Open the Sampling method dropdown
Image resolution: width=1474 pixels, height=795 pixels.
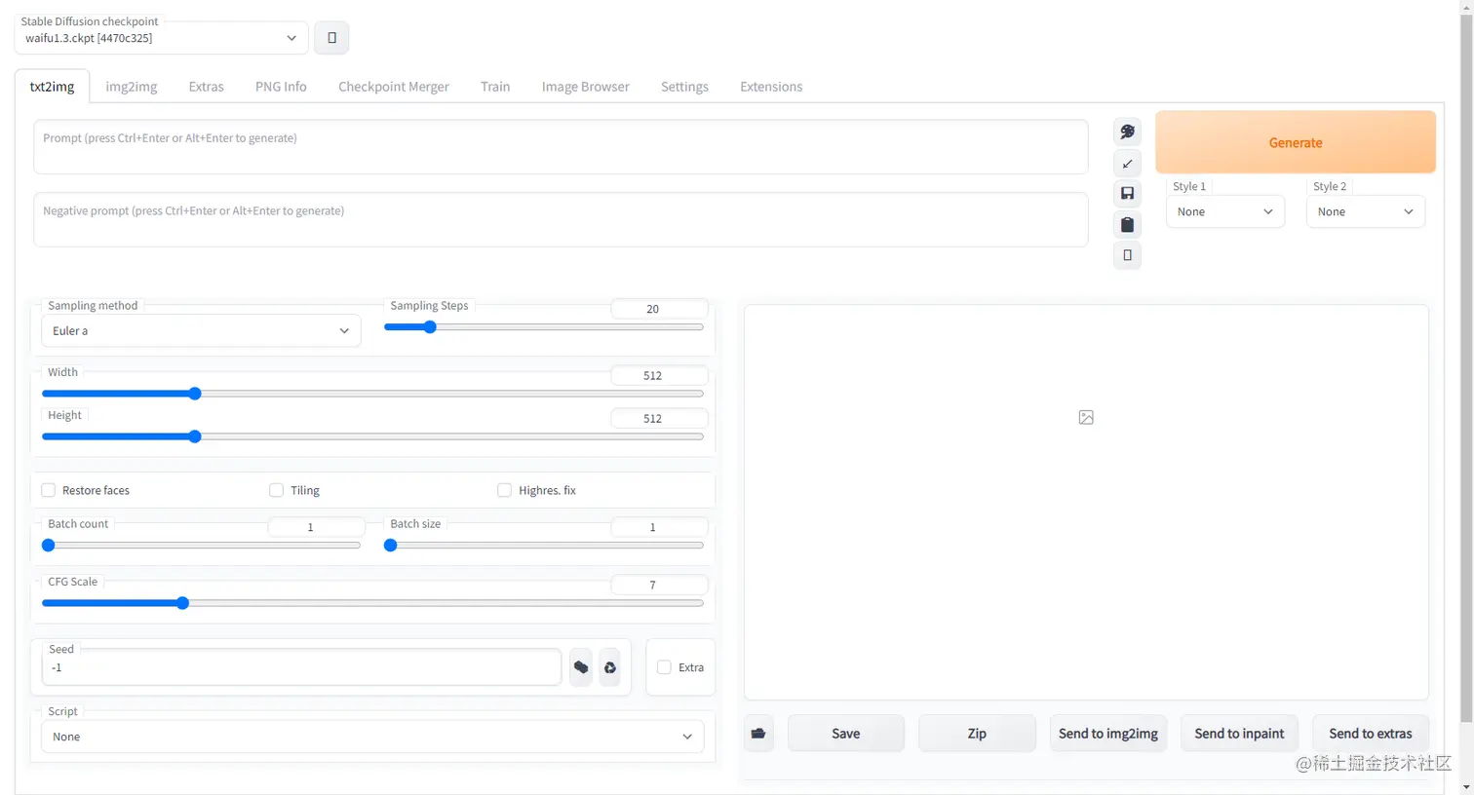pos(201,331)
